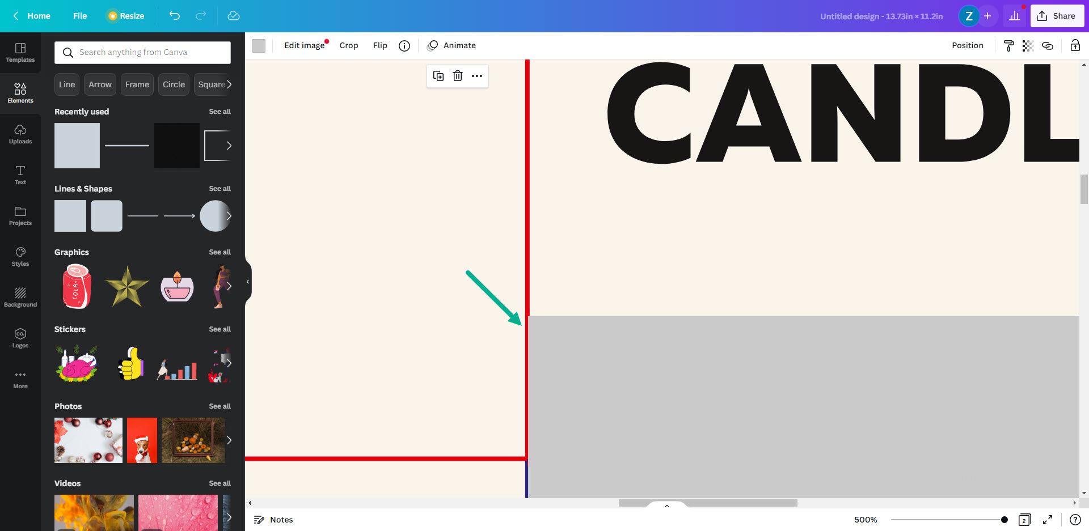See all Stickers
The width and height of the screenshot is (1089, 531).
[x=220, y=329]
